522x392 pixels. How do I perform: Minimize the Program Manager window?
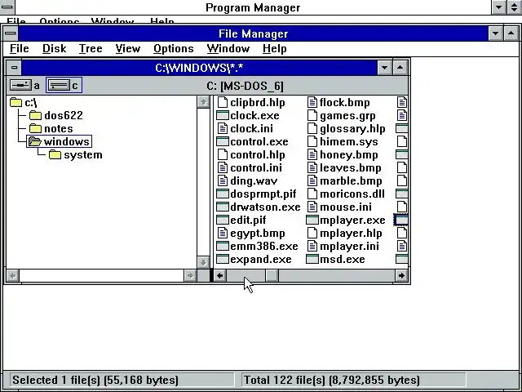click(x=498, y=7)
